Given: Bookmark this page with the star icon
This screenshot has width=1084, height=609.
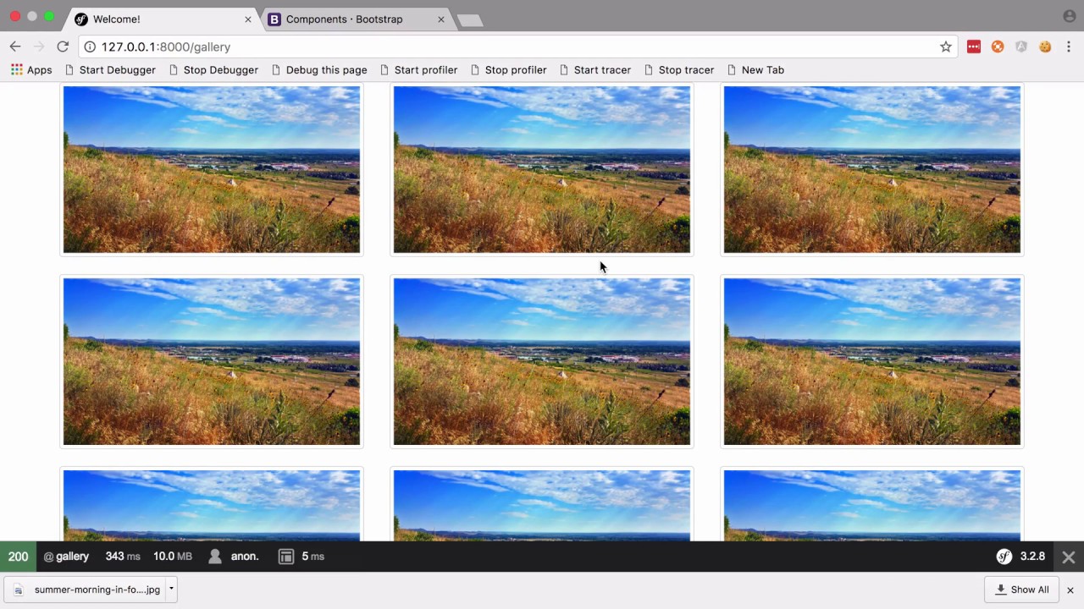Looking at the screenshot, I should 946,47.
